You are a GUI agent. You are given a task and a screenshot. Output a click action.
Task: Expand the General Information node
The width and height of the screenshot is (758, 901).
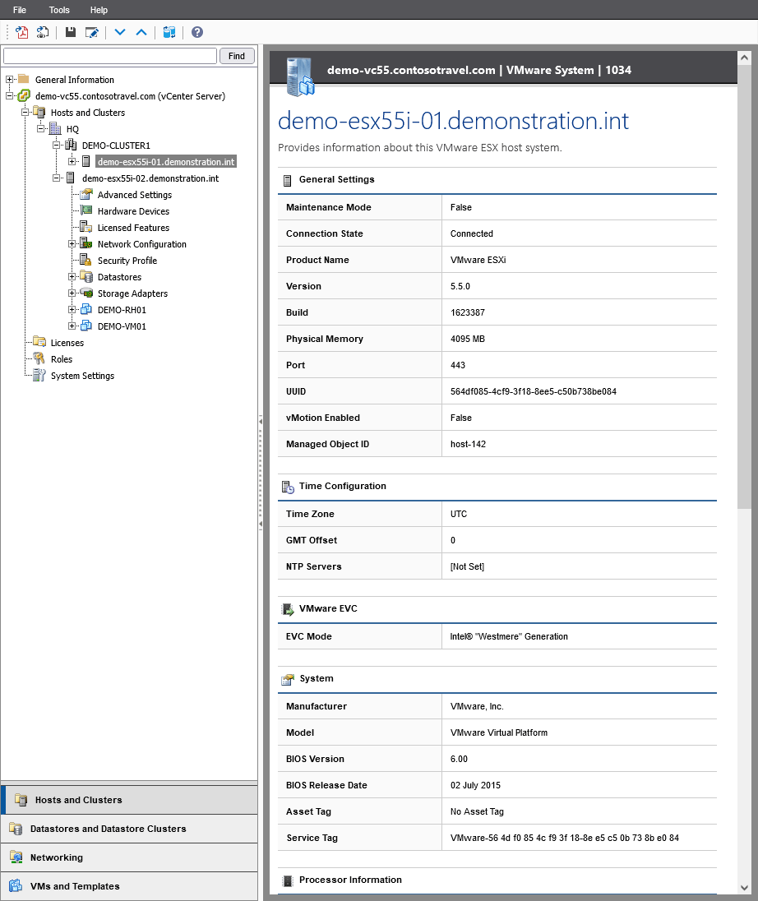click(x=9, y=79)
